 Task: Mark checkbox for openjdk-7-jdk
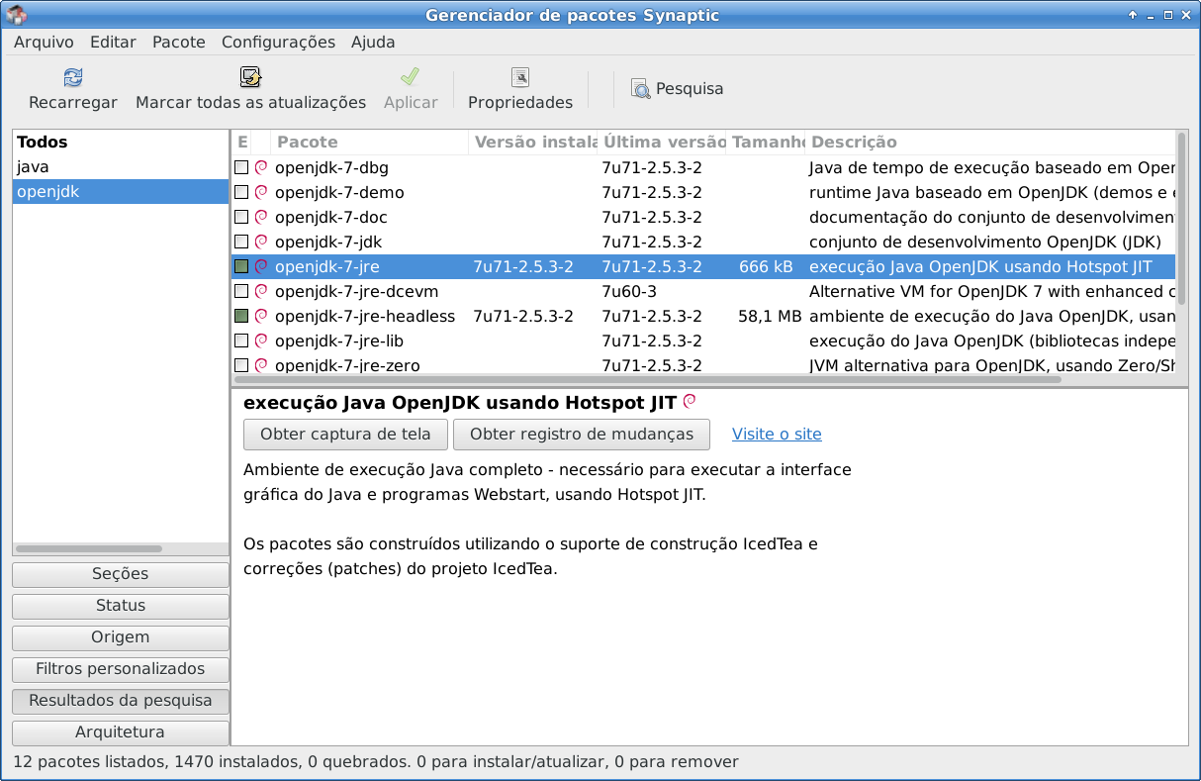241,242
